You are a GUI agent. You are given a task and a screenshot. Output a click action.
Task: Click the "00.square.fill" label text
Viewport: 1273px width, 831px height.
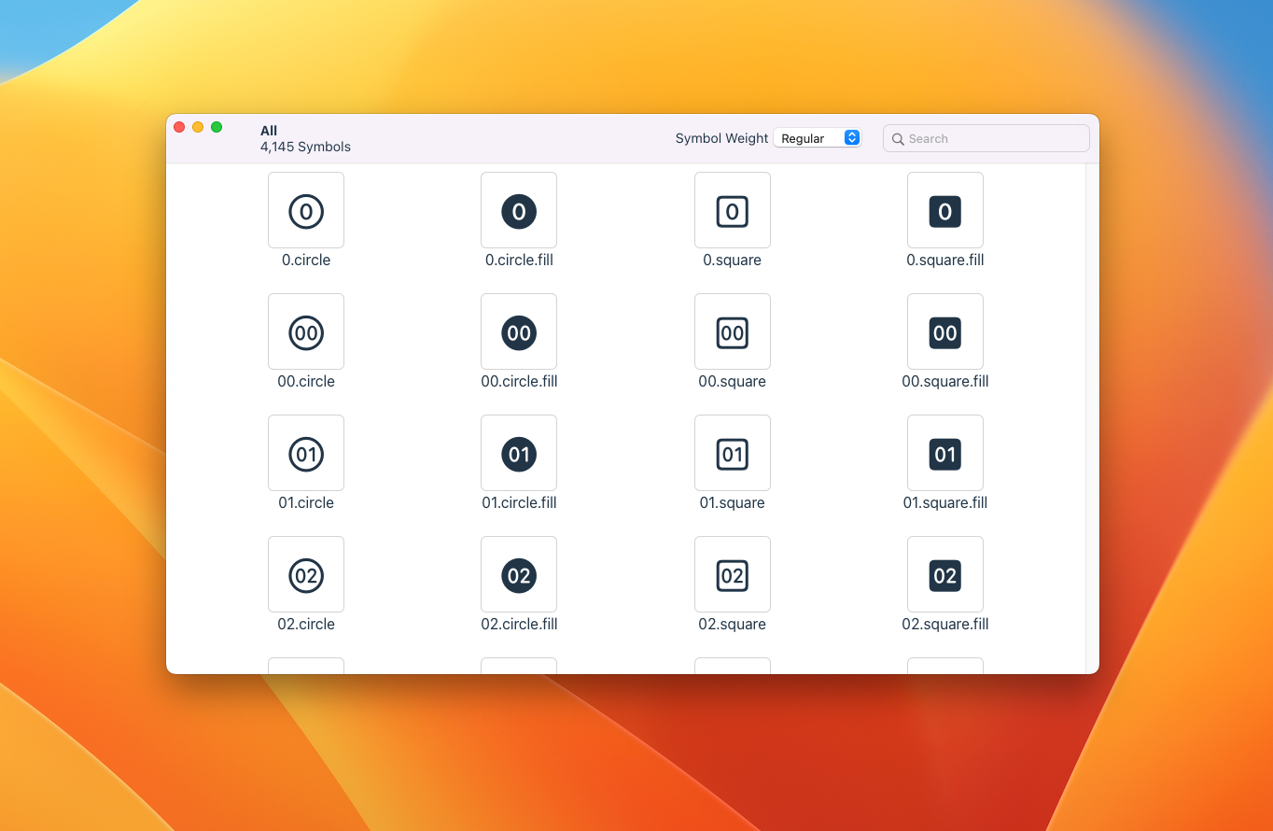(945, 381)
